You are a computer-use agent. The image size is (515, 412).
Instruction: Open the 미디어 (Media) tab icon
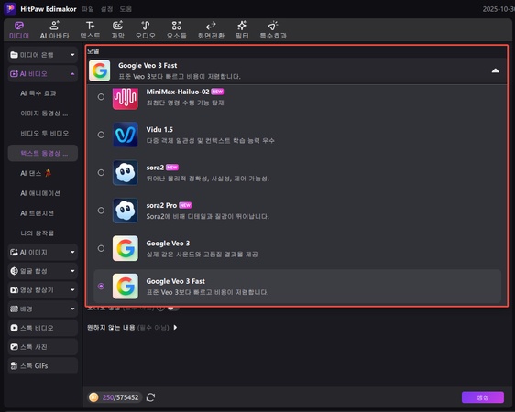[x=19, y=26]
